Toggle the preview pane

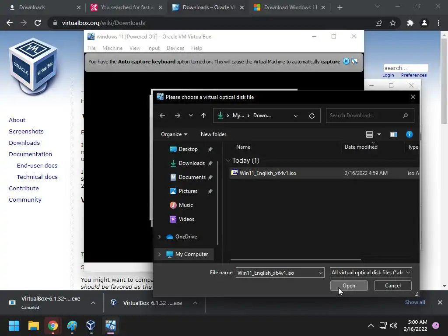(394, 134)
